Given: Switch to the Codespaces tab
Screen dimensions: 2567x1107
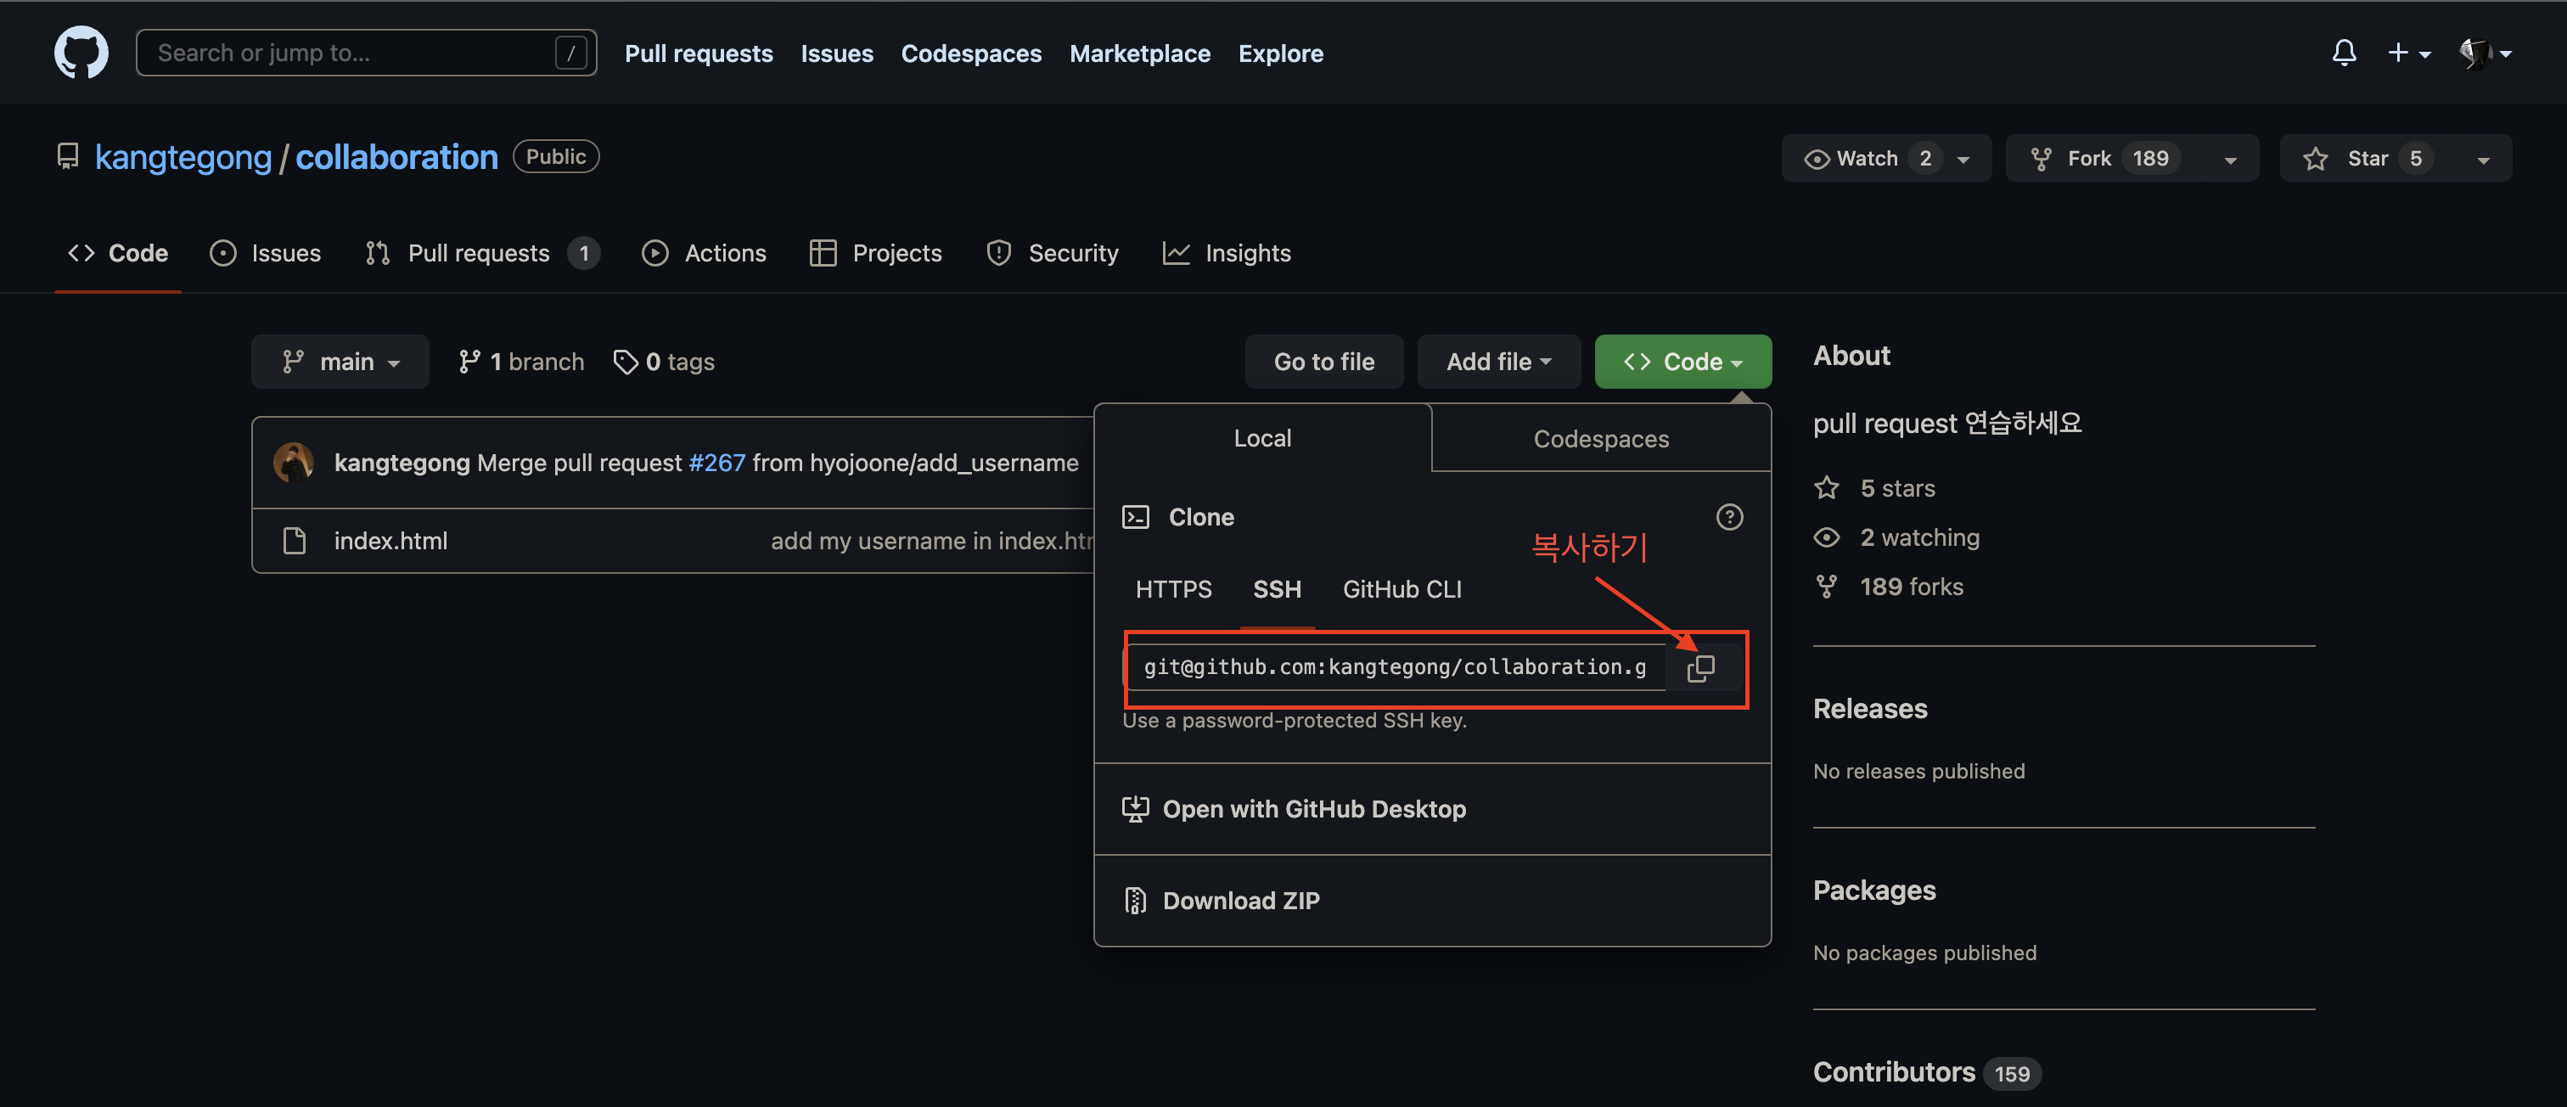Looking at the screenshot, I should pos(1599,440).
